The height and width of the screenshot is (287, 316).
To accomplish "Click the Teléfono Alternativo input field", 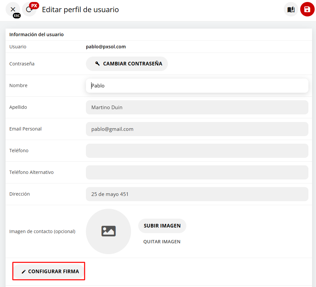I will tap(197, 173).
